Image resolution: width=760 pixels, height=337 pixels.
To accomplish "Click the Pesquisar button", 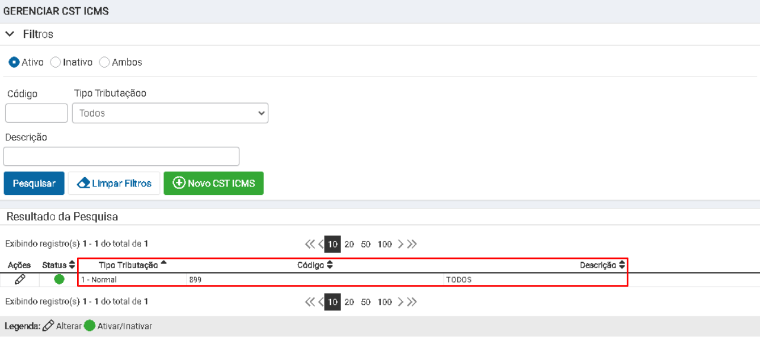I will click(x=34, y=184).
